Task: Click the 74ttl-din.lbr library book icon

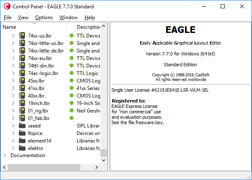Action: (22, 65)
